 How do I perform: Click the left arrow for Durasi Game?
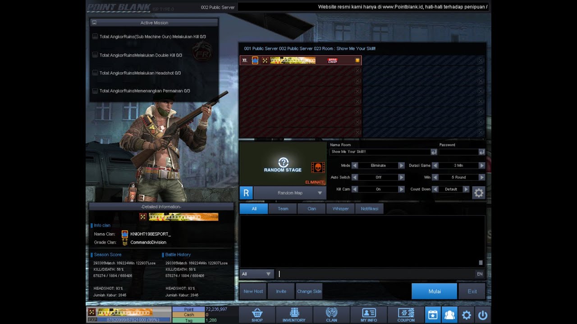tap(435, 166)
